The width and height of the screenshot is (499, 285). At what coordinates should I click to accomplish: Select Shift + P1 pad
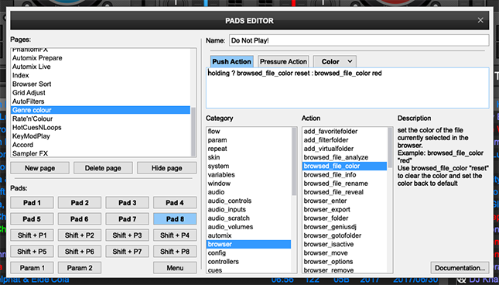(32, 235)
